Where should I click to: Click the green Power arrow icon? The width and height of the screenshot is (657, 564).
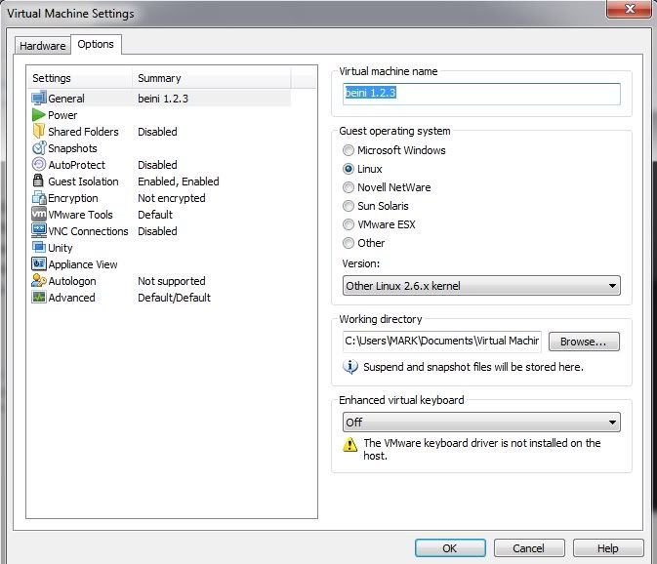click(38, 115)
